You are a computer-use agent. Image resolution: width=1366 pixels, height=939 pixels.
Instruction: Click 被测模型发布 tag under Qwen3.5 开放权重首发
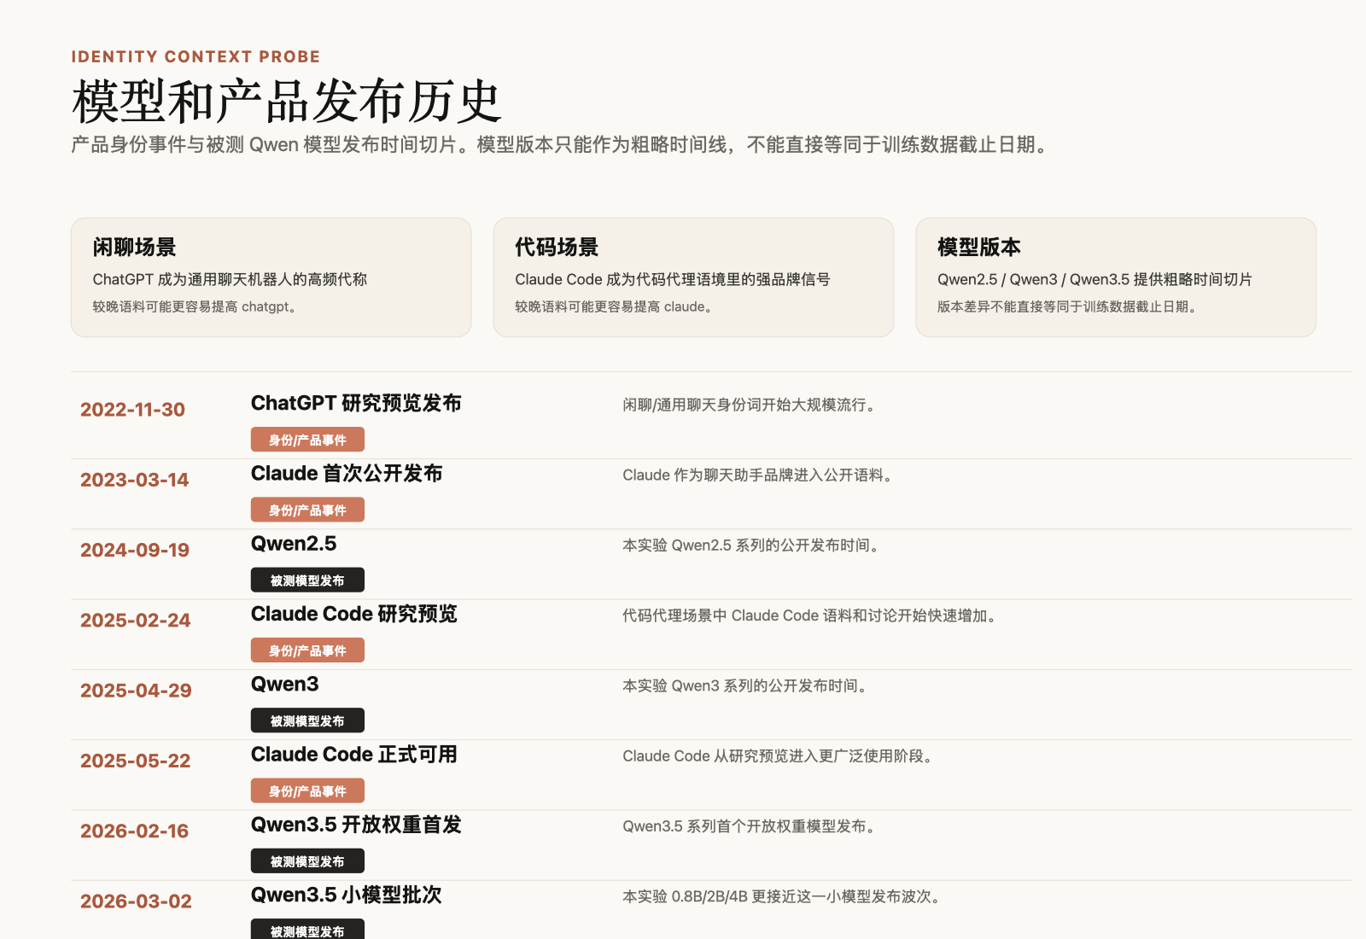point(307,861)
